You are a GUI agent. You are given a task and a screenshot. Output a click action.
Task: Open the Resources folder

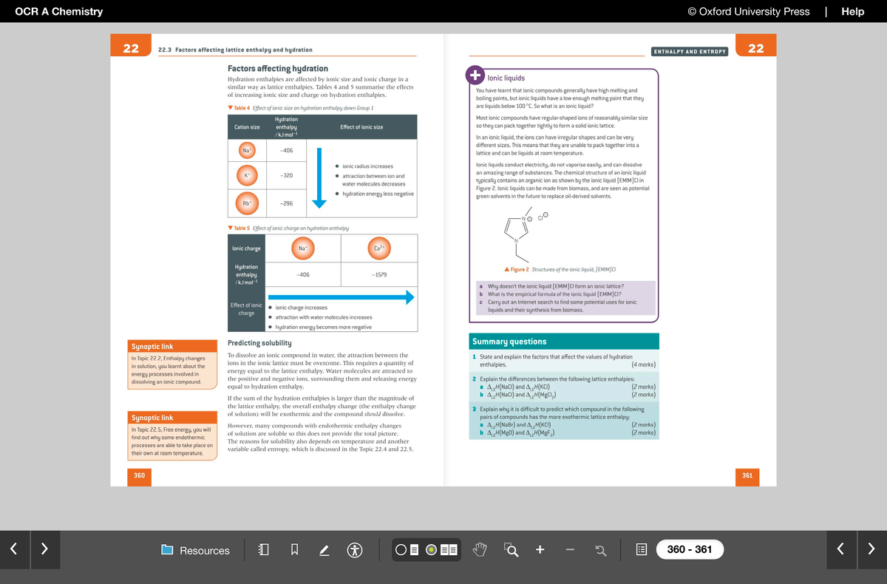pyautogui.click(x=196, y=550)
